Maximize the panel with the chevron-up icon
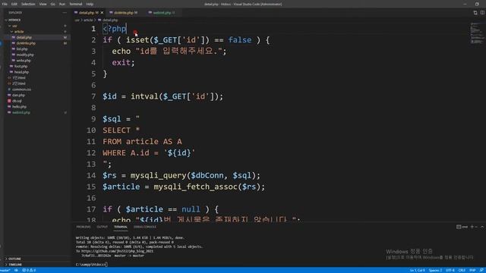This screenshot has width=486, height=273. coord(482,227)
